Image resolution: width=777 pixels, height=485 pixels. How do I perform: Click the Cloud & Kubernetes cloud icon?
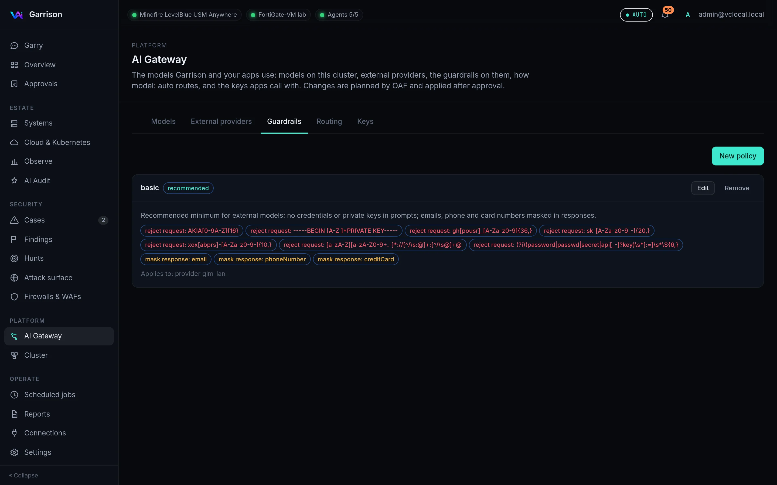(14, 143)
